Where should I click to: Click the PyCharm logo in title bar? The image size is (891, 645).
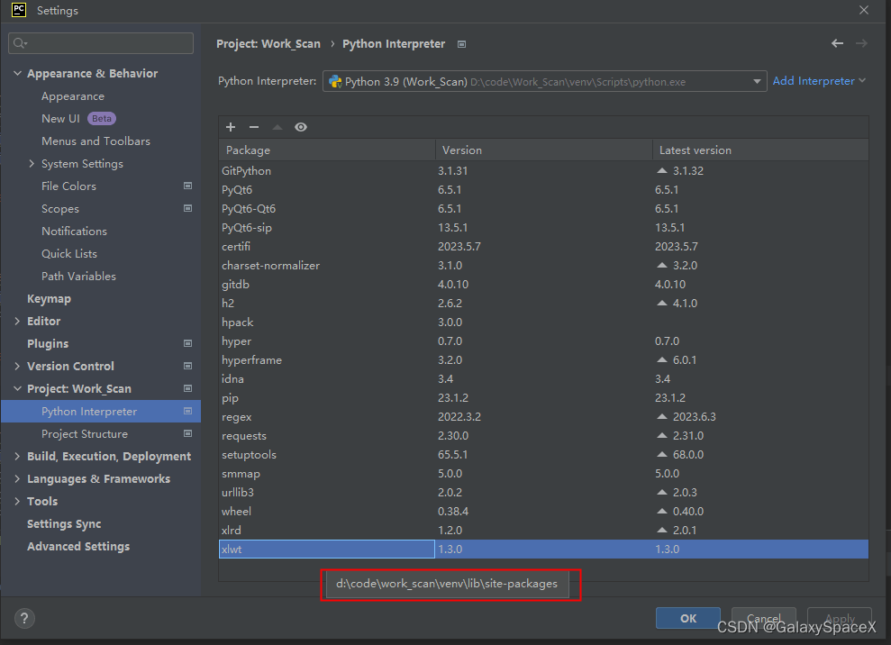[x=19, y=10]
